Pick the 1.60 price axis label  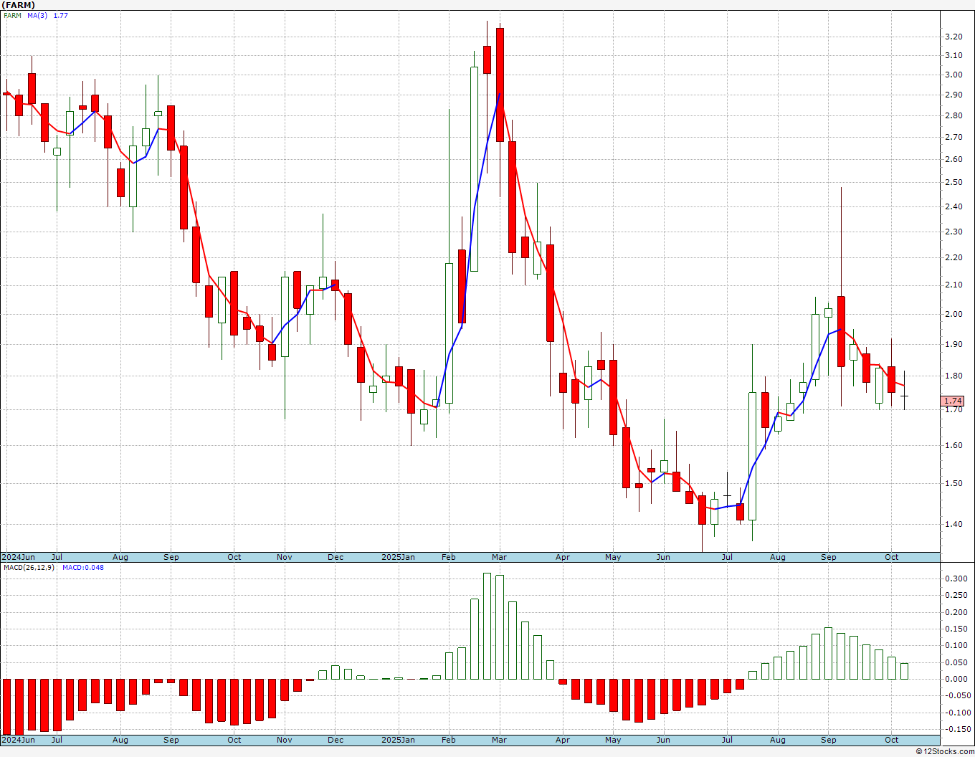tap(953, 446)
